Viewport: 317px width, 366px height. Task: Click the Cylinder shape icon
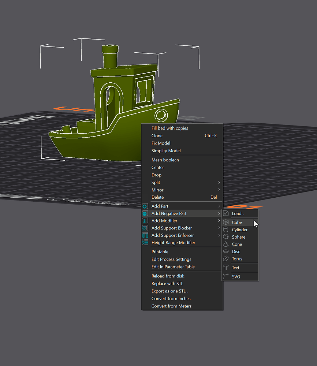pos(226,229)
